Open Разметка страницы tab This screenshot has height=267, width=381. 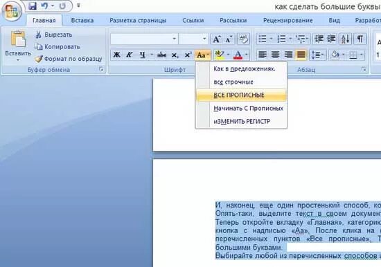(138, 20)
